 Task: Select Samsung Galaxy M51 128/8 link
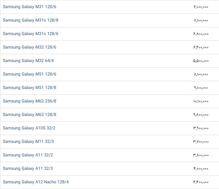pyautogui.click(x=30, y=87)
